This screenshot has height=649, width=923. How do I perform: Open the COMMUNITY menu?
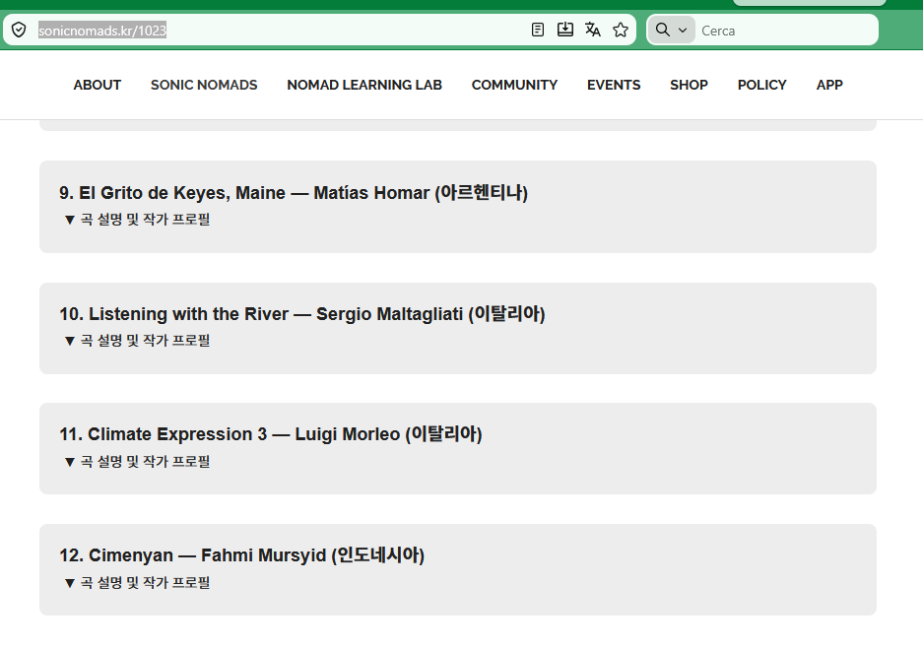(x=514, y=85)
